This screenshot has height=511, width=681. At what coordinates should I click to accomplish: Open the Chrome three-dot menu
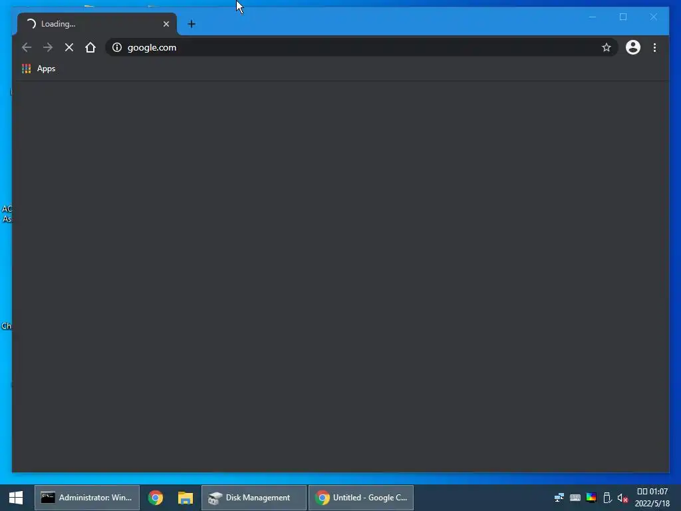654,47
